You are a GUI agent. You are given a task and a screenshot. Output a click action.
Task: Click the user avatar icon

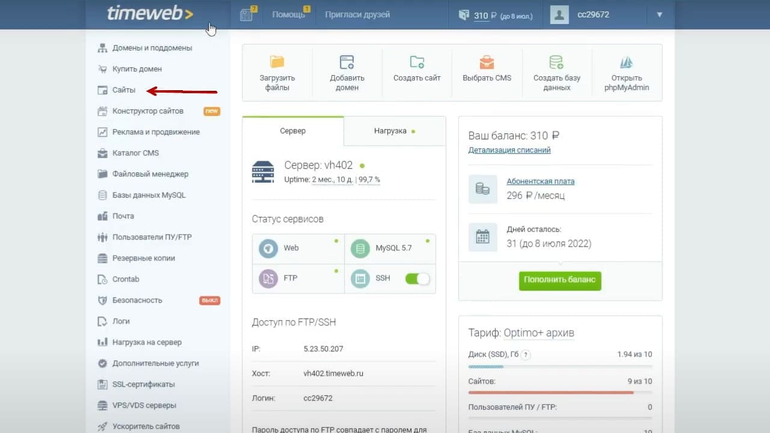(559, 14)
